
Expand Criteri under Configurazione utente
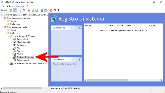5,30
